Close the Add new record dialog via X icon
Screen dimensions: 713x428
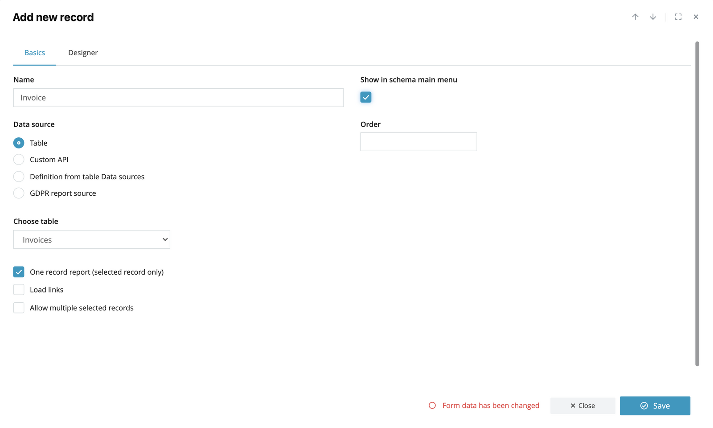pyautogui.click(x=696, y=17)
